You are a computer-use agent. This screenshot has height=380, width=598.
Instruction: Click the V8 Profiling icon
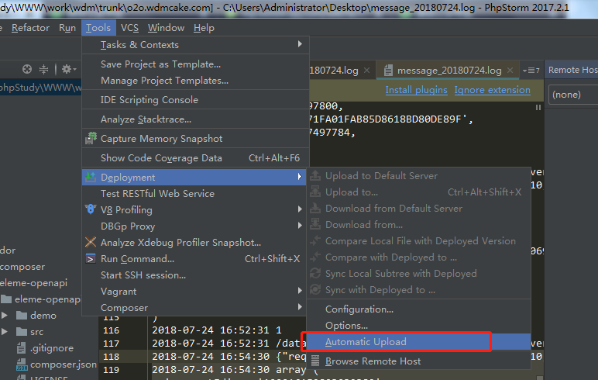(91, 209)
